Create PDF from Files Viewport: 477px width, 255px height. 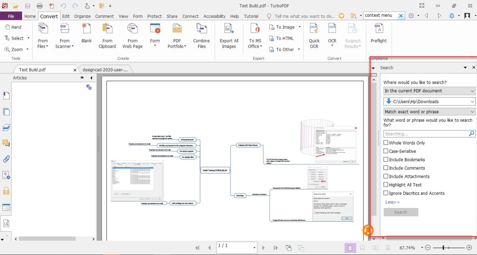coord(43,36)
